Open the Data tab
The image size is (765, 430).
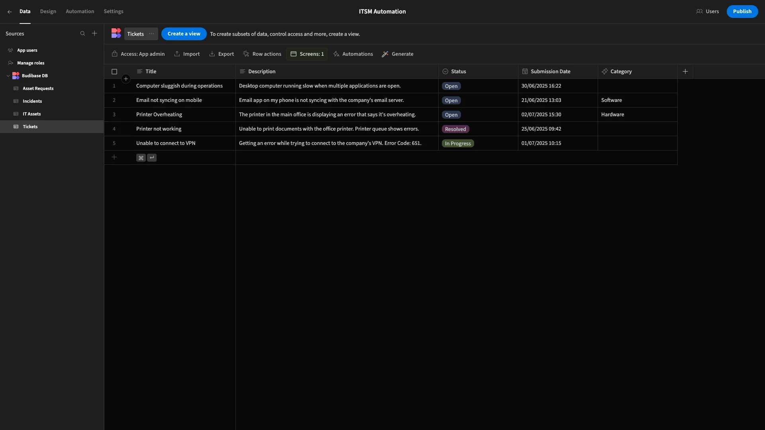point(25,12)
